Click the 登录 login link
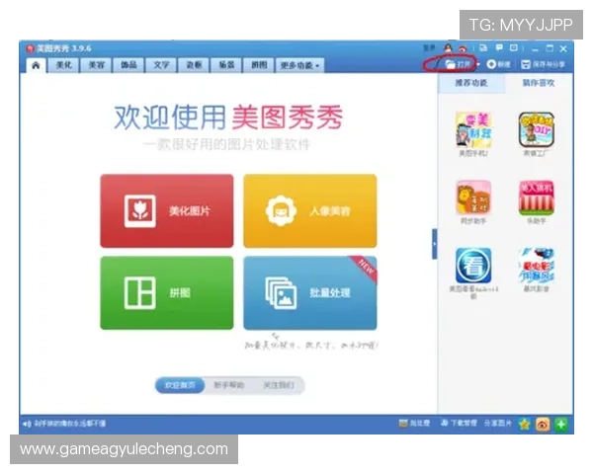The height and width of the screenshot is (474, 593). (x=429, y=48)
